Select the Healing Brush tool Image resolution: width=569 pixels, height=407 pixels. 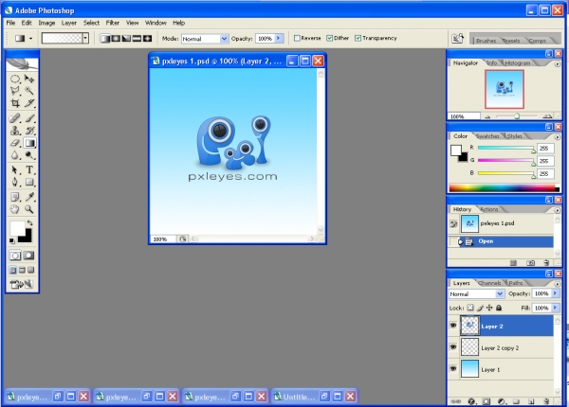15,118
